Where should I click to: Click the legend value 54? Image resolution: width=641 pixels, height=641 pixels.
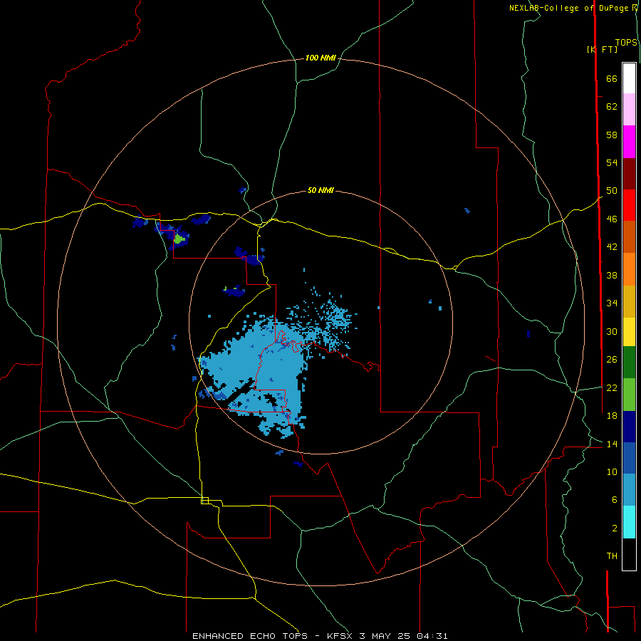612,162
